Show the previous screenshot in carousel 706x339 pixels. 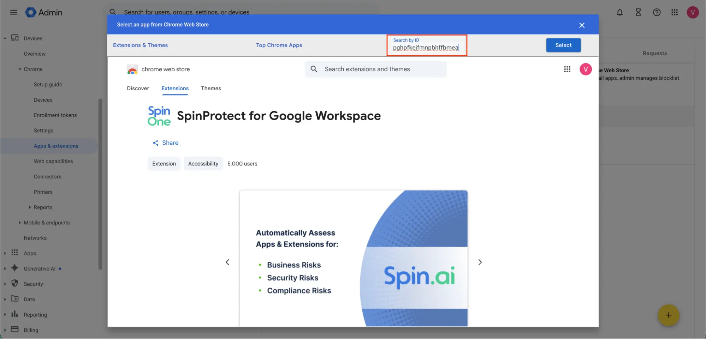pos(227,262)
